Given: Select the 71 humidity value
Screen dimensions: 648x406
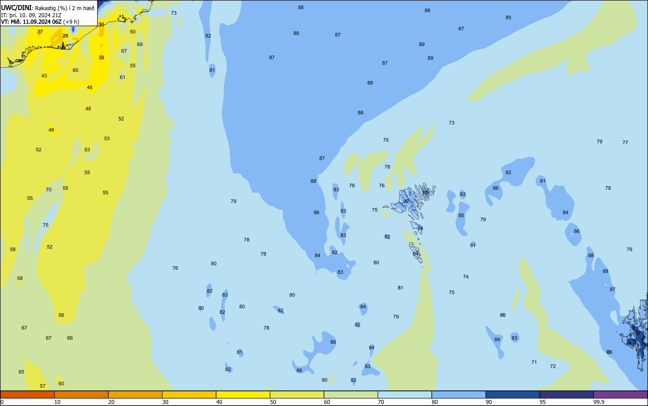Looking at the screenshot, I should 534,362.
